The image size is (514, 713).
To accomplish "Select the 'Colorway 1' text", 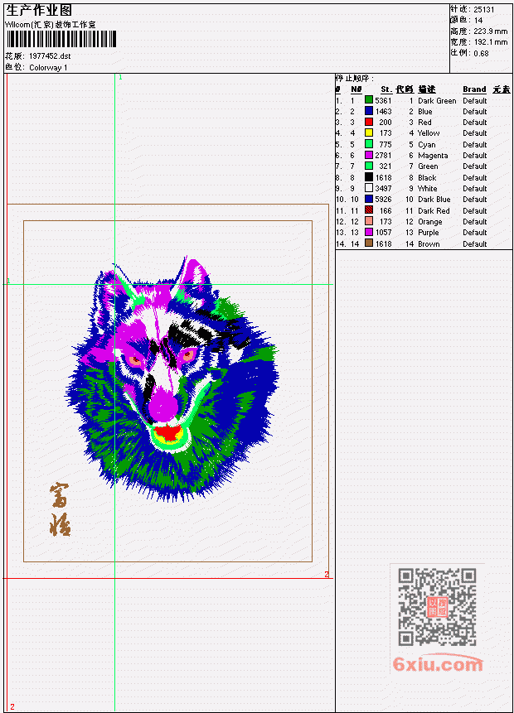I will click(x=48, y=68).
